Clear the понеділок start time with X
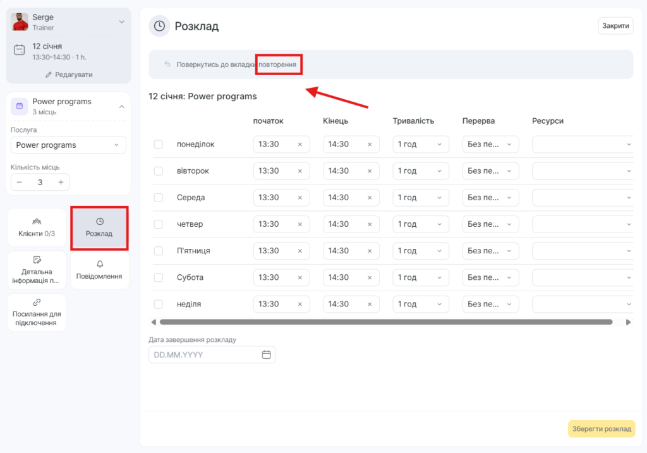The height and width of the screenshot is (453, 647). click(300, 145)
